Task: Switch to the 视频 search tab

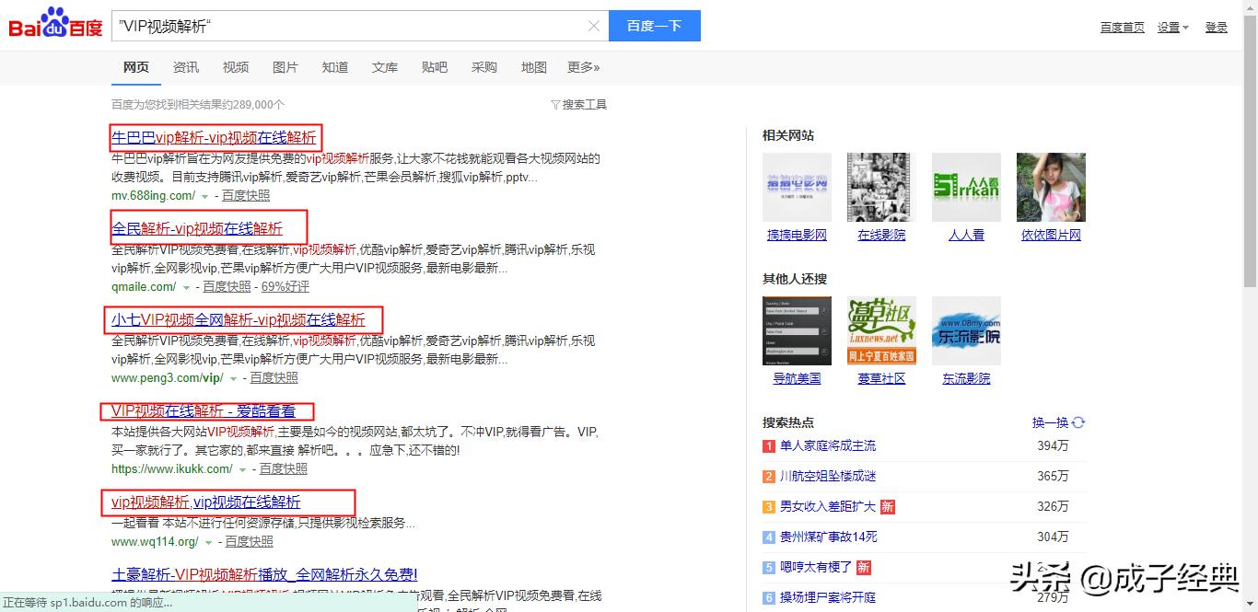Action: [x=236, y=67]
